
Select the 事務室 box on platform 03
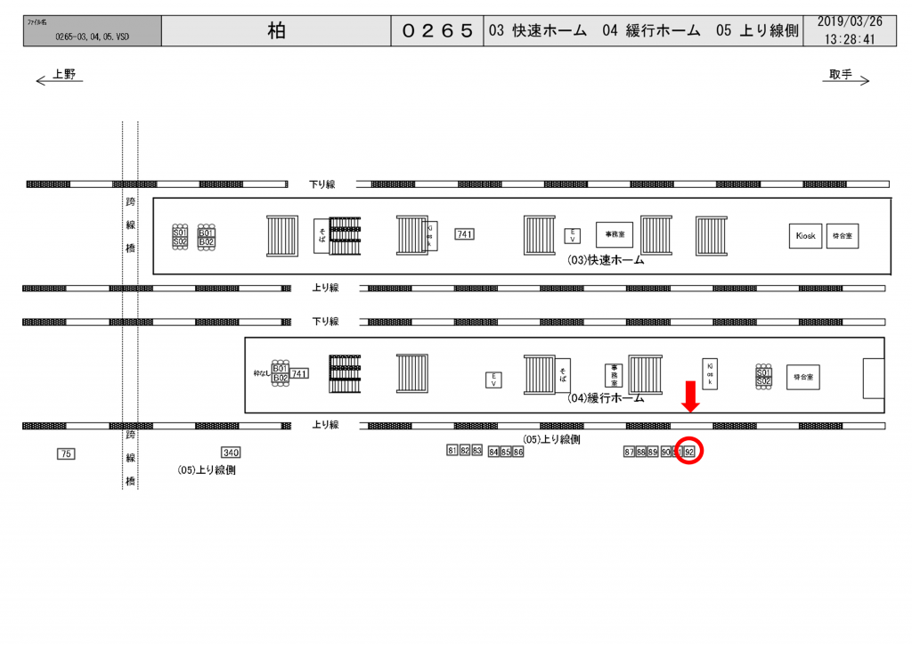[614, 235]
